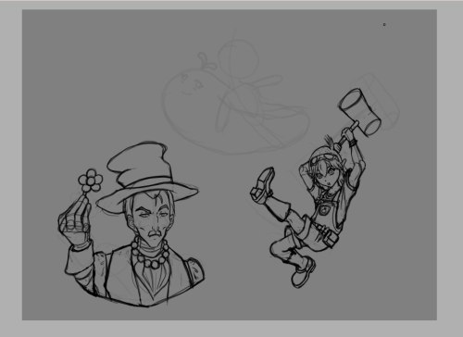This screenshot has height=337, width=463.
Task: Click the faint circle head of rough figure
Action: 238,59
